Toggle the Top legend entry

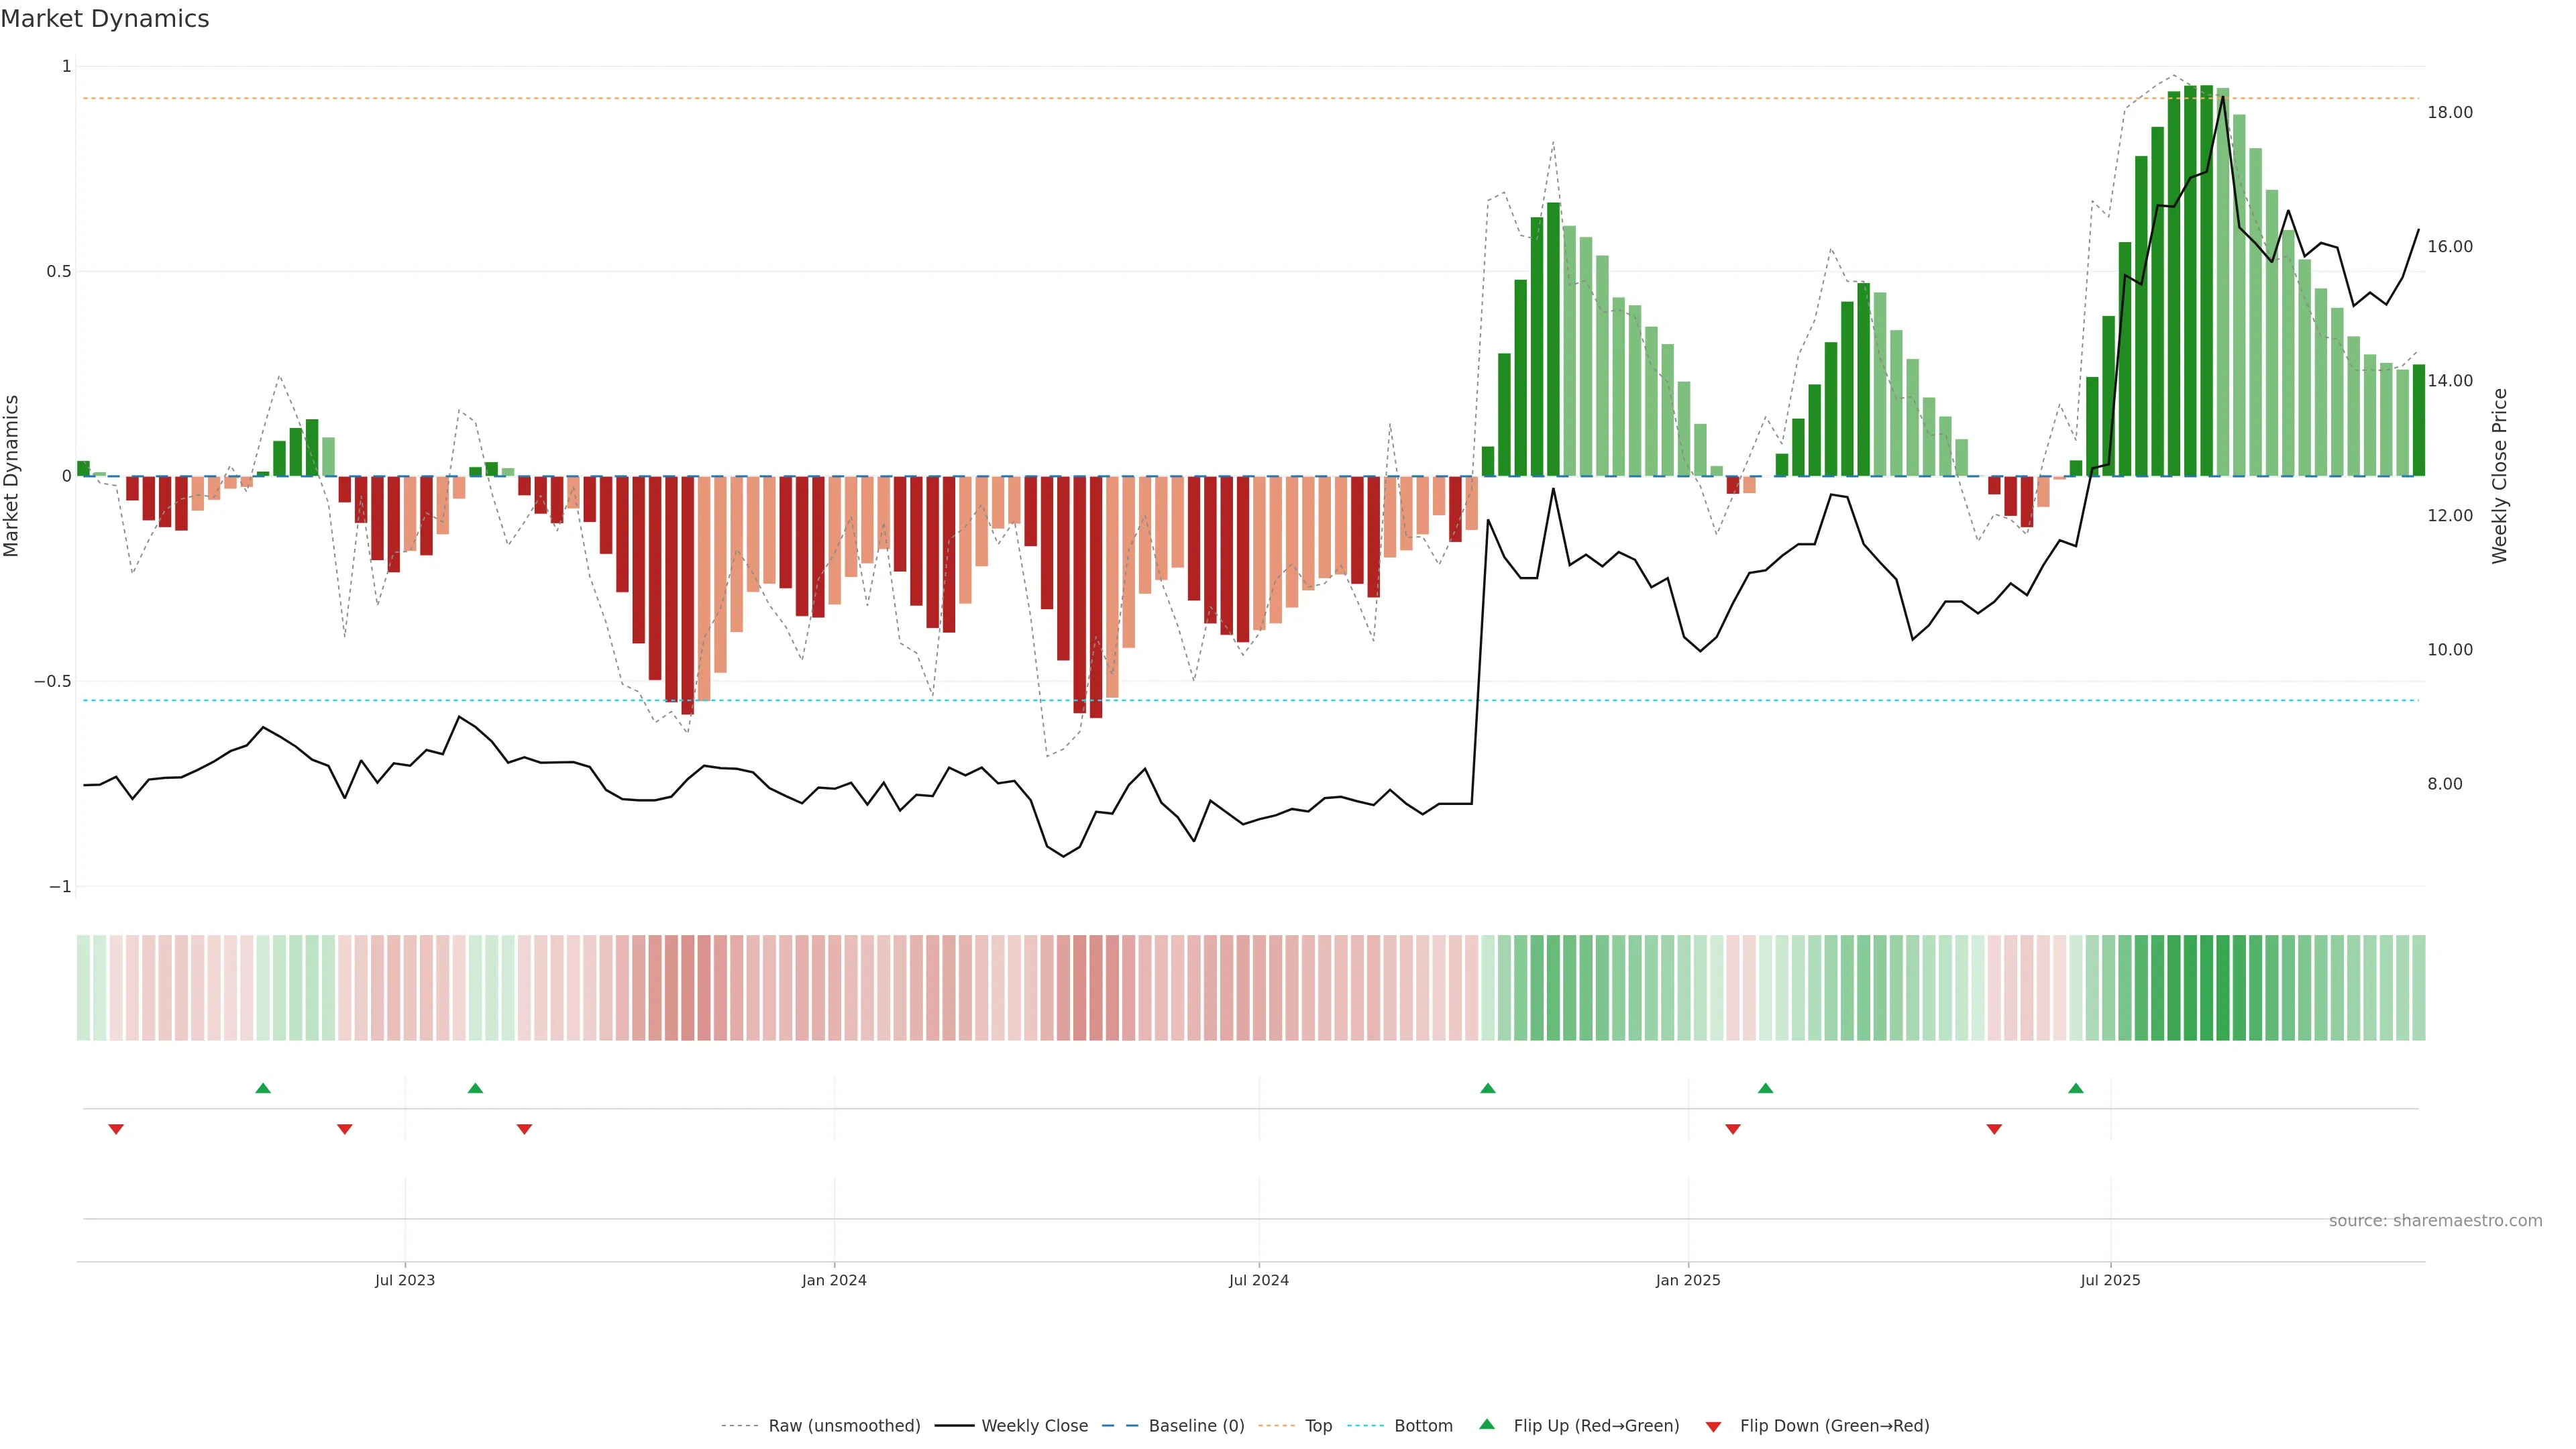click(x=1318, y=1425)
